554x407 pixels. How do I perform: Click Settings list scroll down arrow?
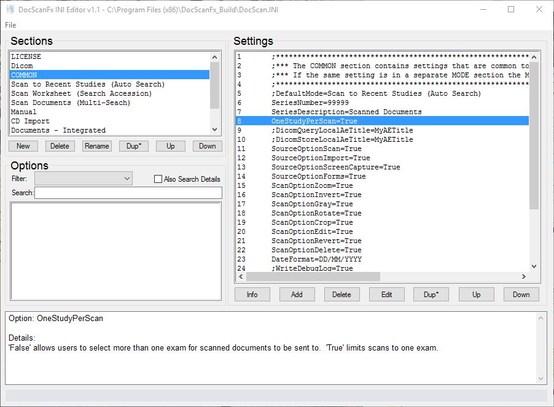pos(534,266)
